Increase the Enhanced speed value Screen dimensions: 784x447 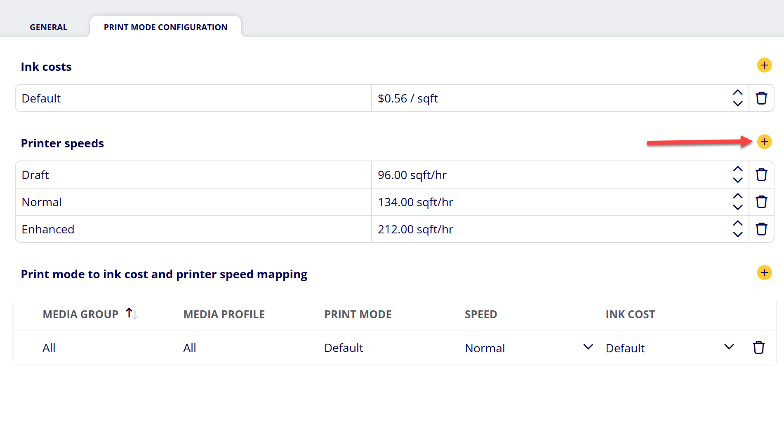click(738, 223)
